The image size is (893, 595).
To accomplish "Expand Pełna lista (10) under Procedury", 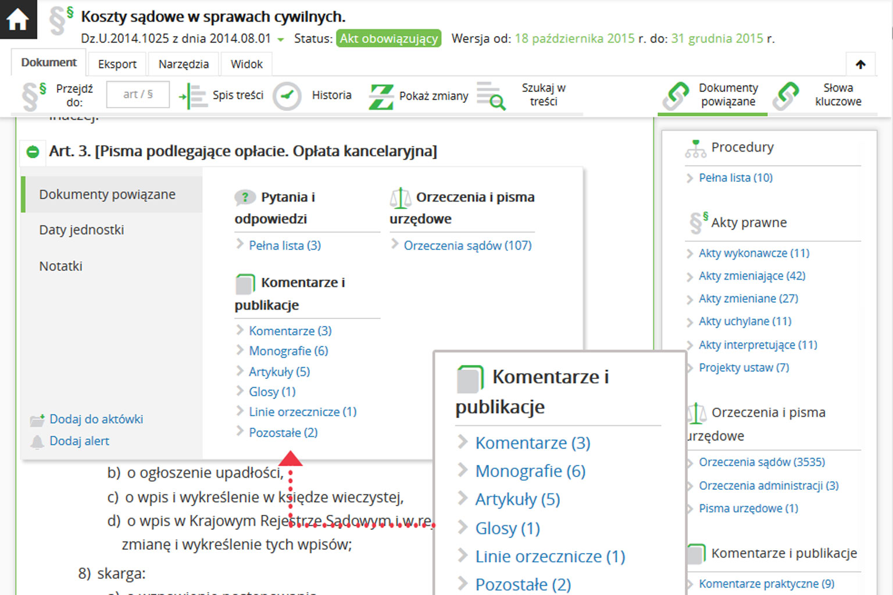I will click(735, 178).
